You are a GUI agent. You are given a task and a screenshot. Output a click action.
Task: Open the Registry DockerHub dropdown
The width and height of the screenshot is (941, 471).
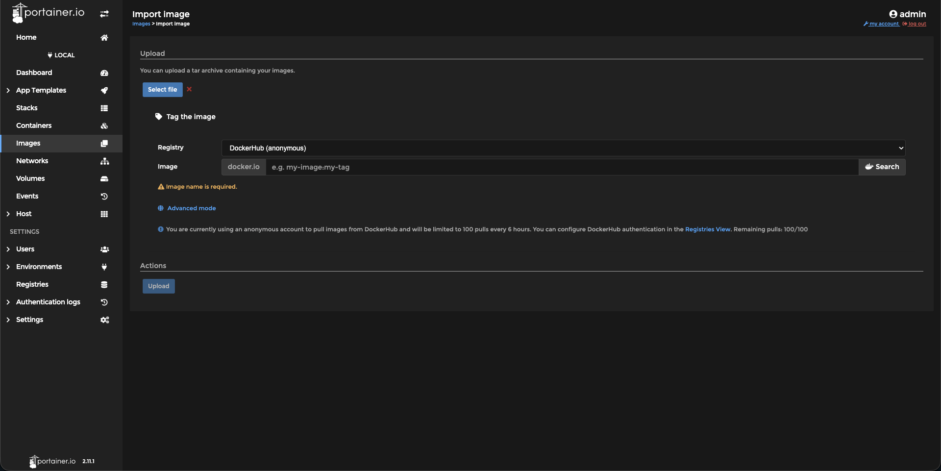563,148
